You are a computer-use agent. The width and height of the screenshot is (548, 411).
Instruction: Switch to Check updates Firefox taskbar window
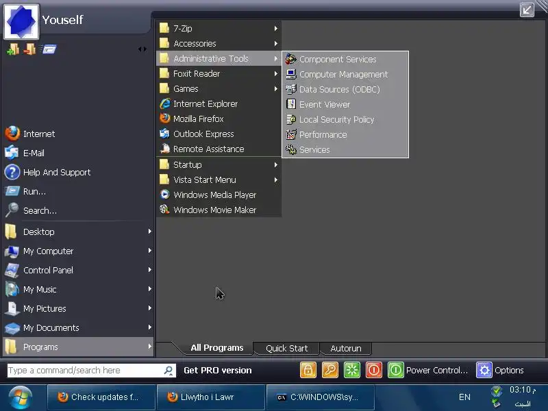tap(101, 397)
